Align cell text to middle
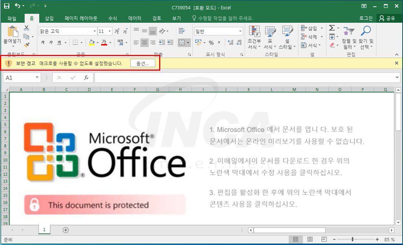 [x=144, y=31]
